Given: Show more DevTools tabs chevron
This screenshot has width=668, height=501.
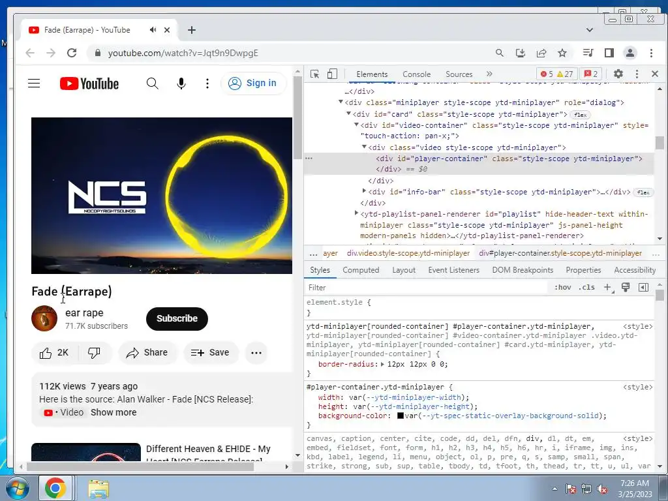Looking at the screenshot, I should [x=489, y=74].
